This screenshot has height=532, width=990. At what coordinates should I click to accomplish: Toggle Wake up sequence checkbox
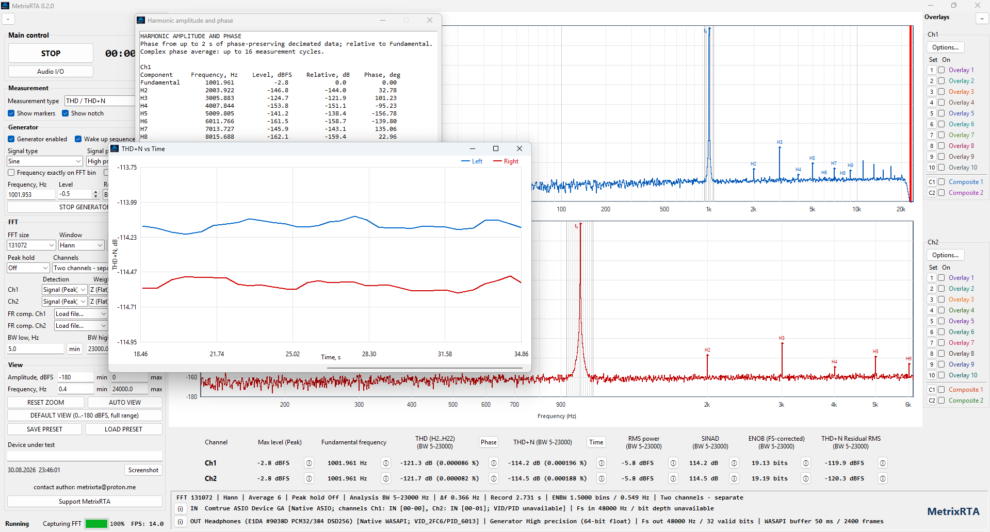click(x=78, y=139)
